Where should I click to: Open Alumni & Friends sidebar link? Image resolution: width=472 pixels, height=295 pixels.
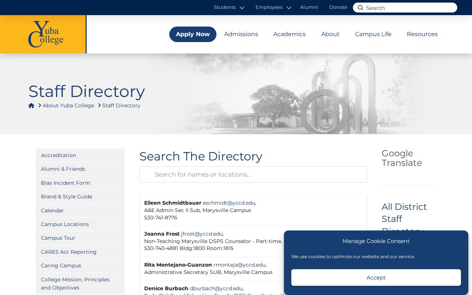pos(80,169)
